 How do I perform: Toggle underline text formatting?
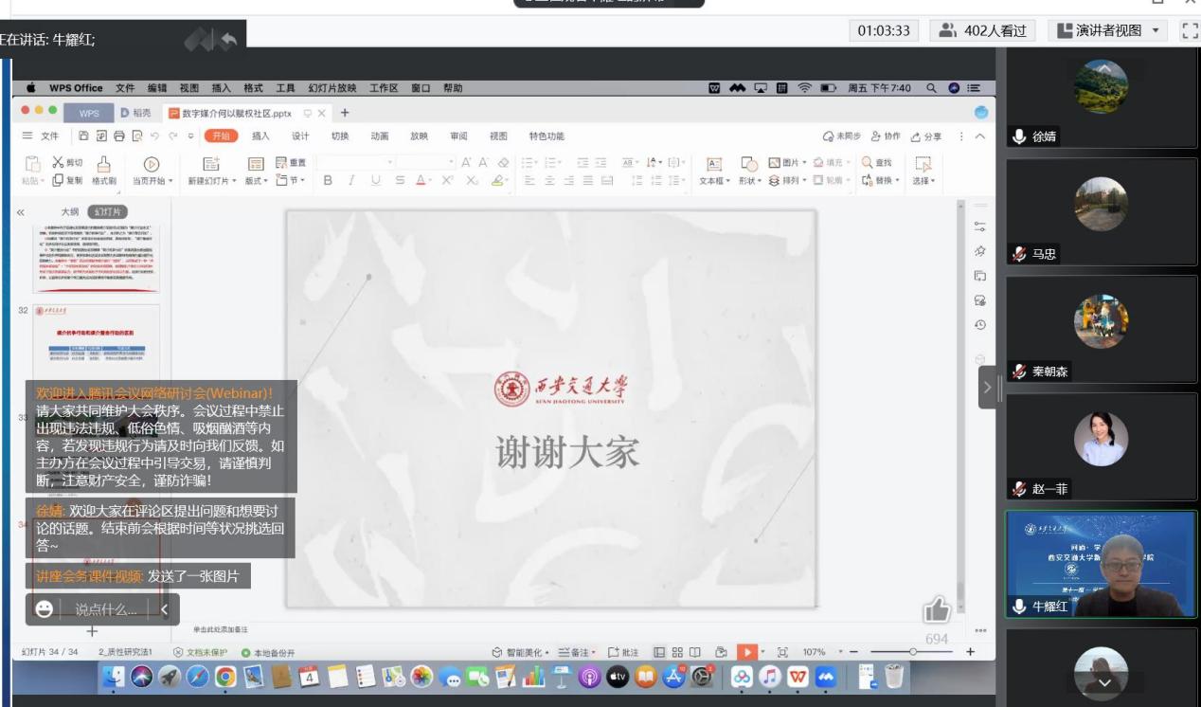[x=376, y=181]
